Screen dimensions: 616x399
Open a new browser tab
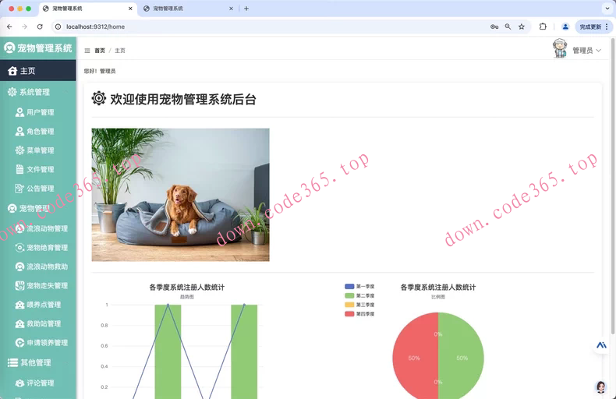pyautogui.click(x=246, y=9)
